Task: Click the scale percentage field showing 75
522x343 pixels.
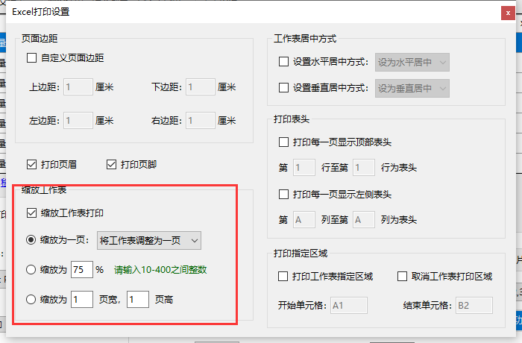Action: click(82, 269)
